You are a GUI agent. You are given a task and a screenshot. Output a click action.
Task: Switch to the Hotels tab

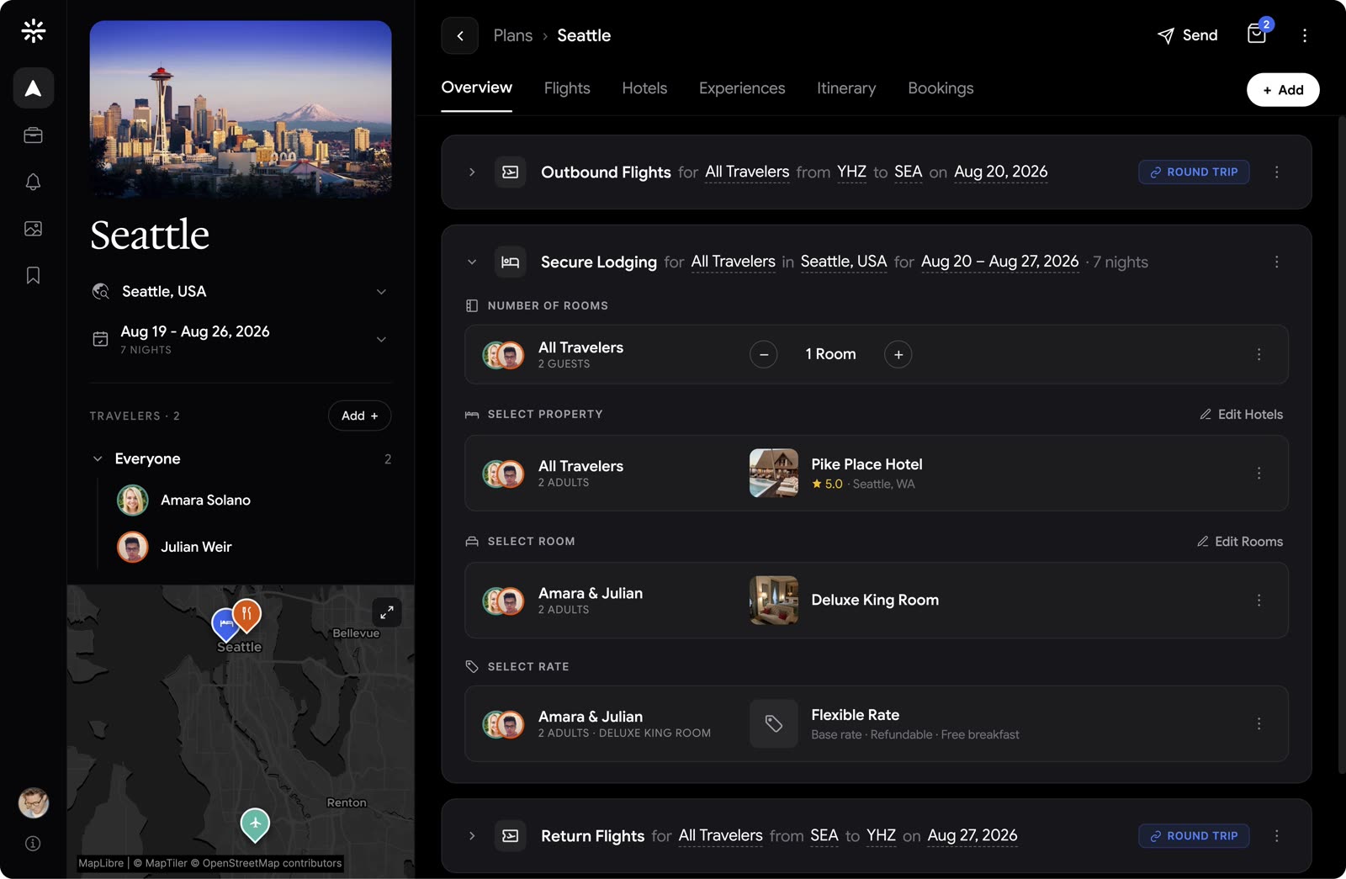click(x=644, y=88)
